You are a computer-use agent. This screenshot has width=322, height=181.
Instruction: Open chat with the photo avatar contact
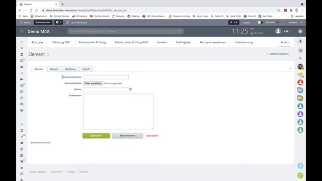(x=300, y=66)
